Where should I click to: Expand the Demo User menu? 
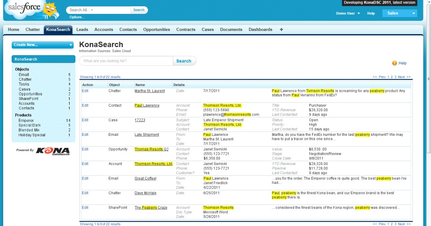pos(347,13)
